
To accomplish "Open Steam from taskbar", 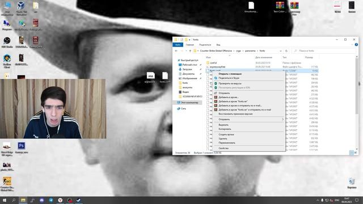I will 79,200.
